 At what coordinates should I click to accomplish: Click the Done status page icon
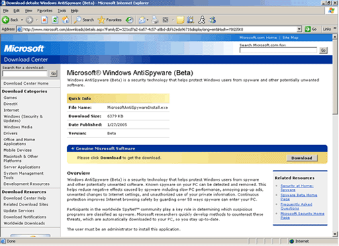click(x=3, y=241)
